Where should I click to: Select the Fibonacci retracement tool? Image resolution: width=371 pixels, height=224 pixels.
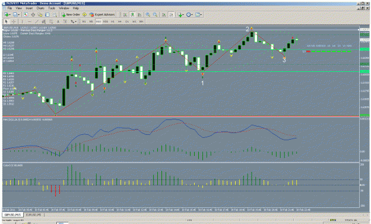[x=51, y=21]
